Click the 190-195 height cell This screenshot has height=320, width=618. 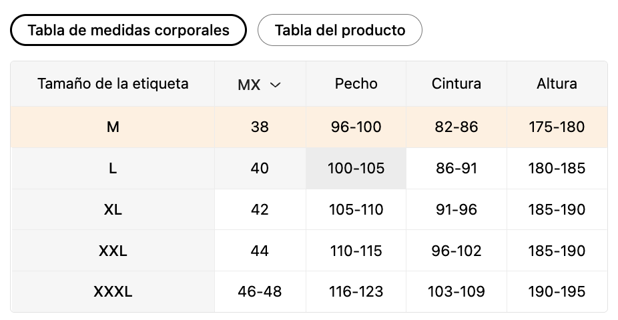(557, 291)
